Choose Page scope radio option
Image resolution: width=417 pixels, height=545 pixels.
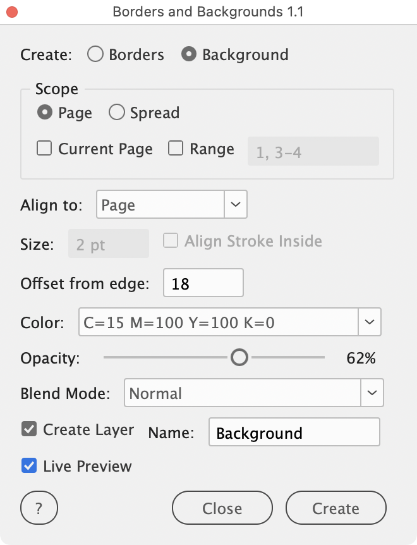45,113
